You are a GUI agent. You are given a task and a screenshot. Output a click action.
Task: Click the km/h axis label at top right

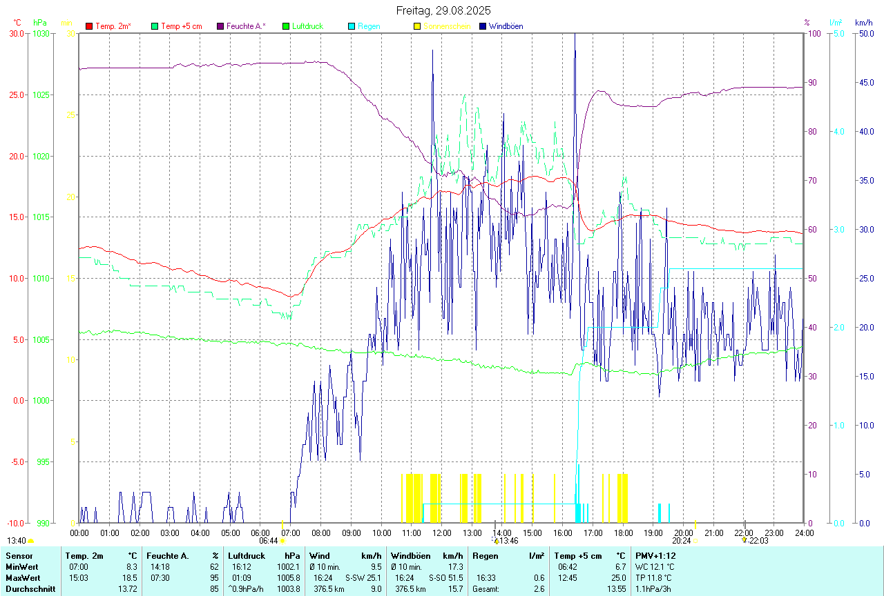click(863, 23)
